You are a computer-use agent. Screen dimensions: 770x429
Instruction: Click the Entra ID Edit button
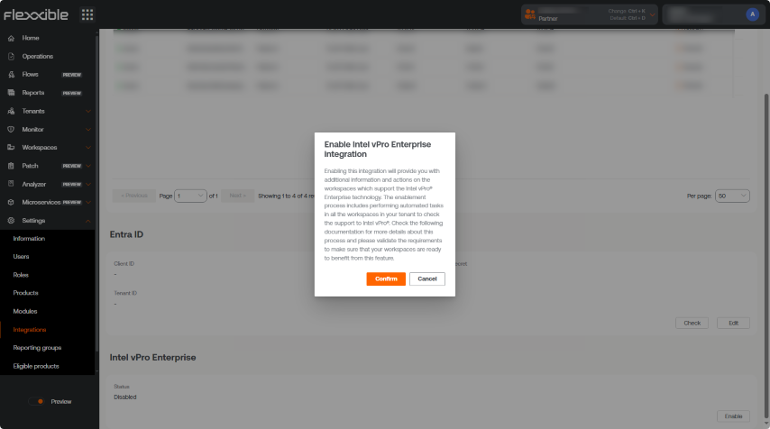click(733, 323)
